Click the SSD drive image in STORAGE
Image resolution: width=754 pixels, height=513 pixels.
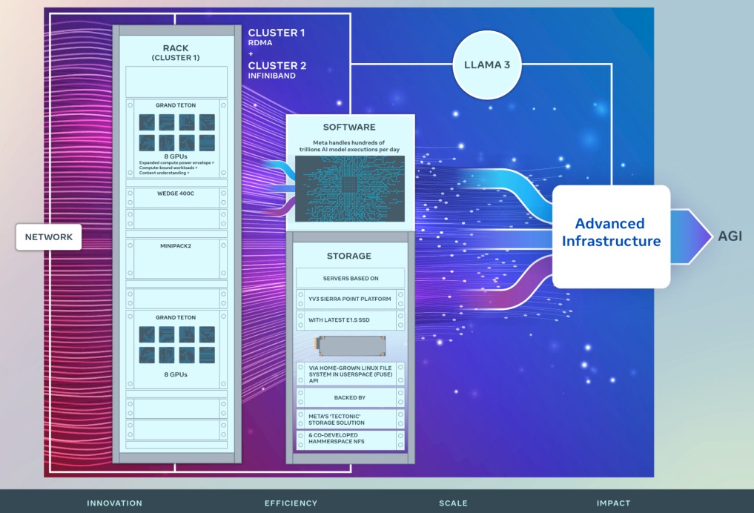[350, 345]
